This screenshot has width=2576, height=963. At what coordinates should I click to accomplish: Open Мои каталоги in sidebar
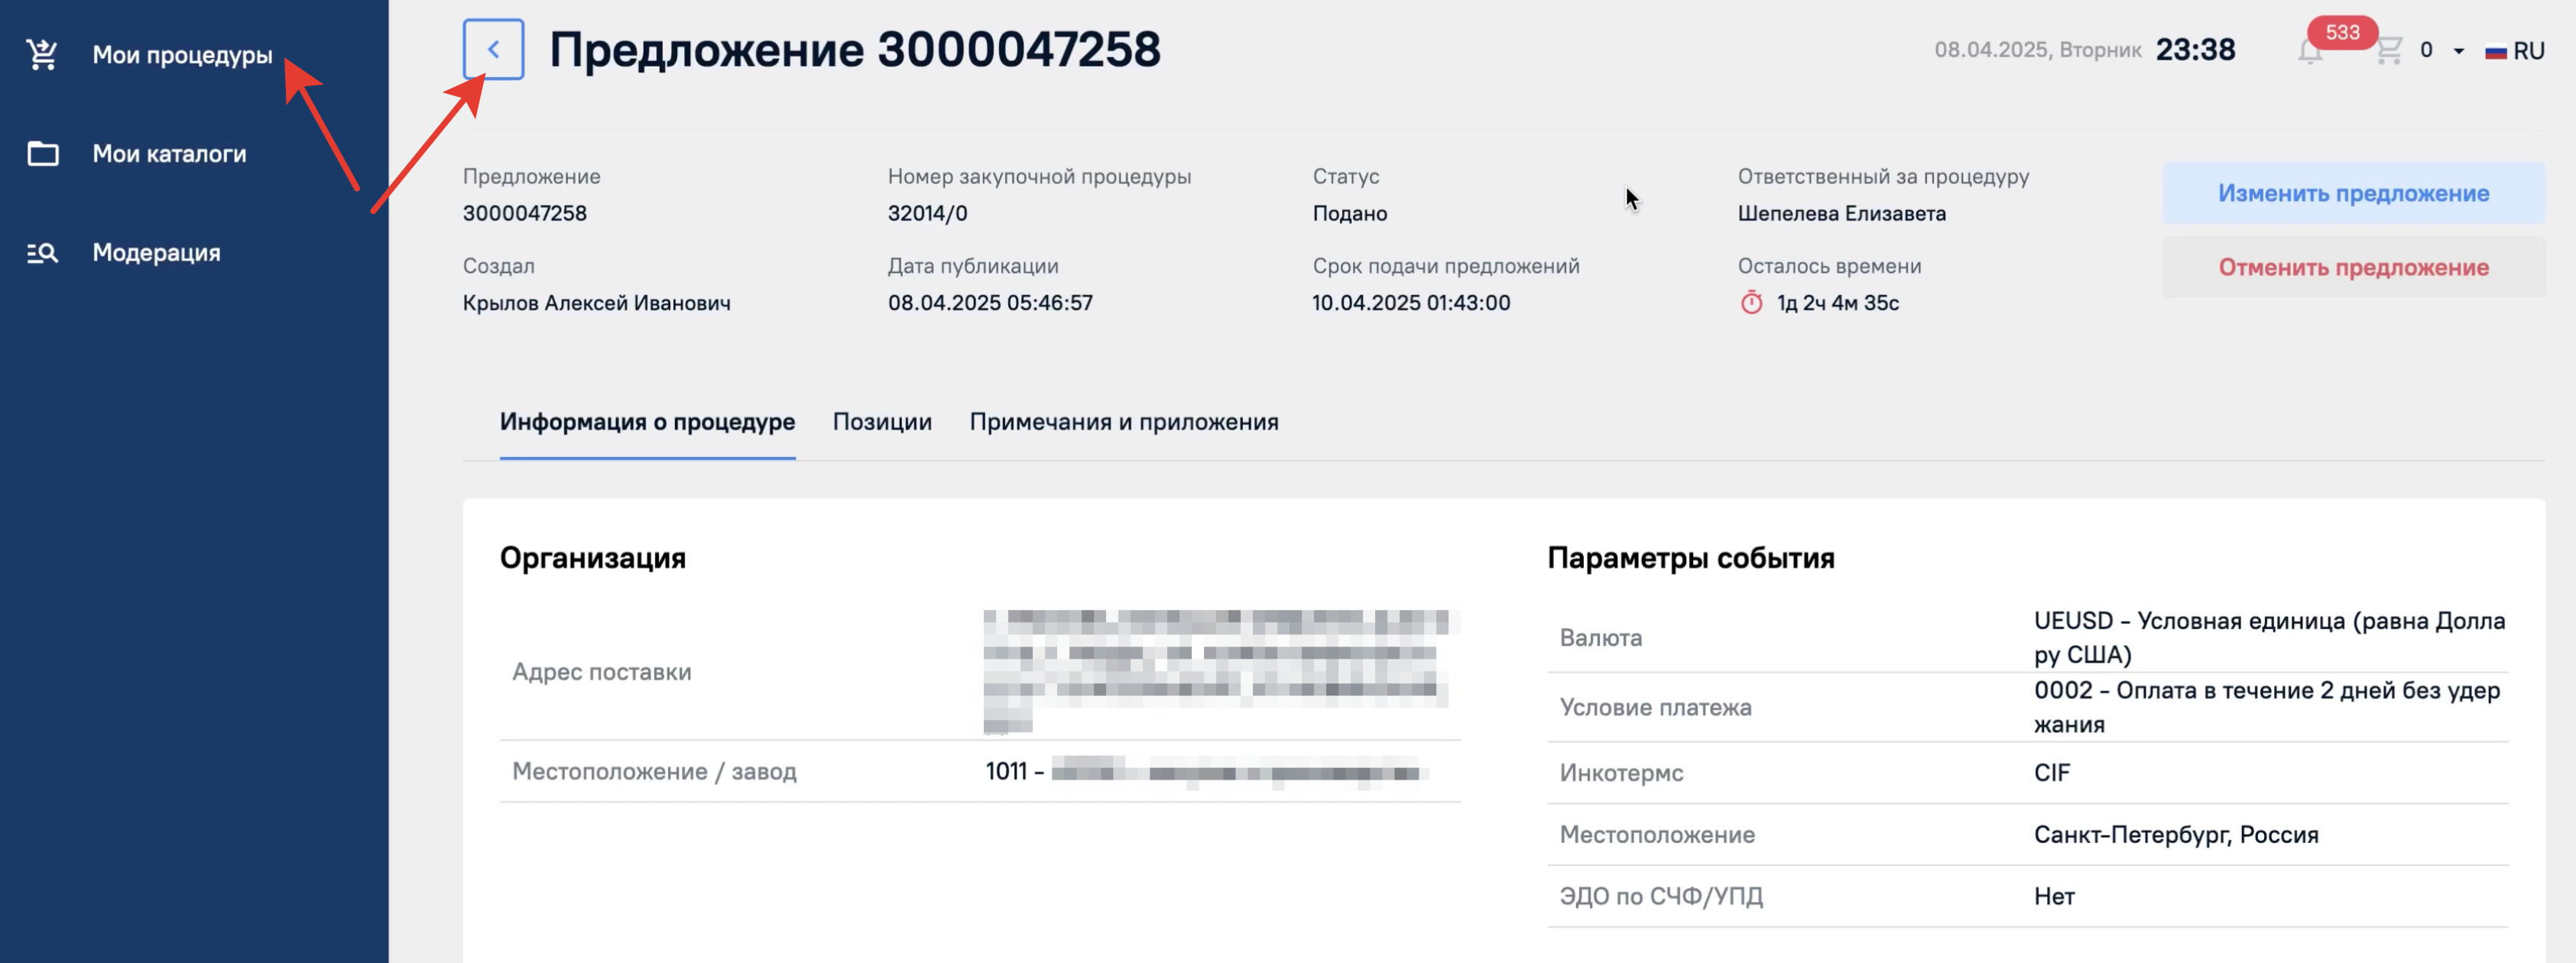pos(169,154)
